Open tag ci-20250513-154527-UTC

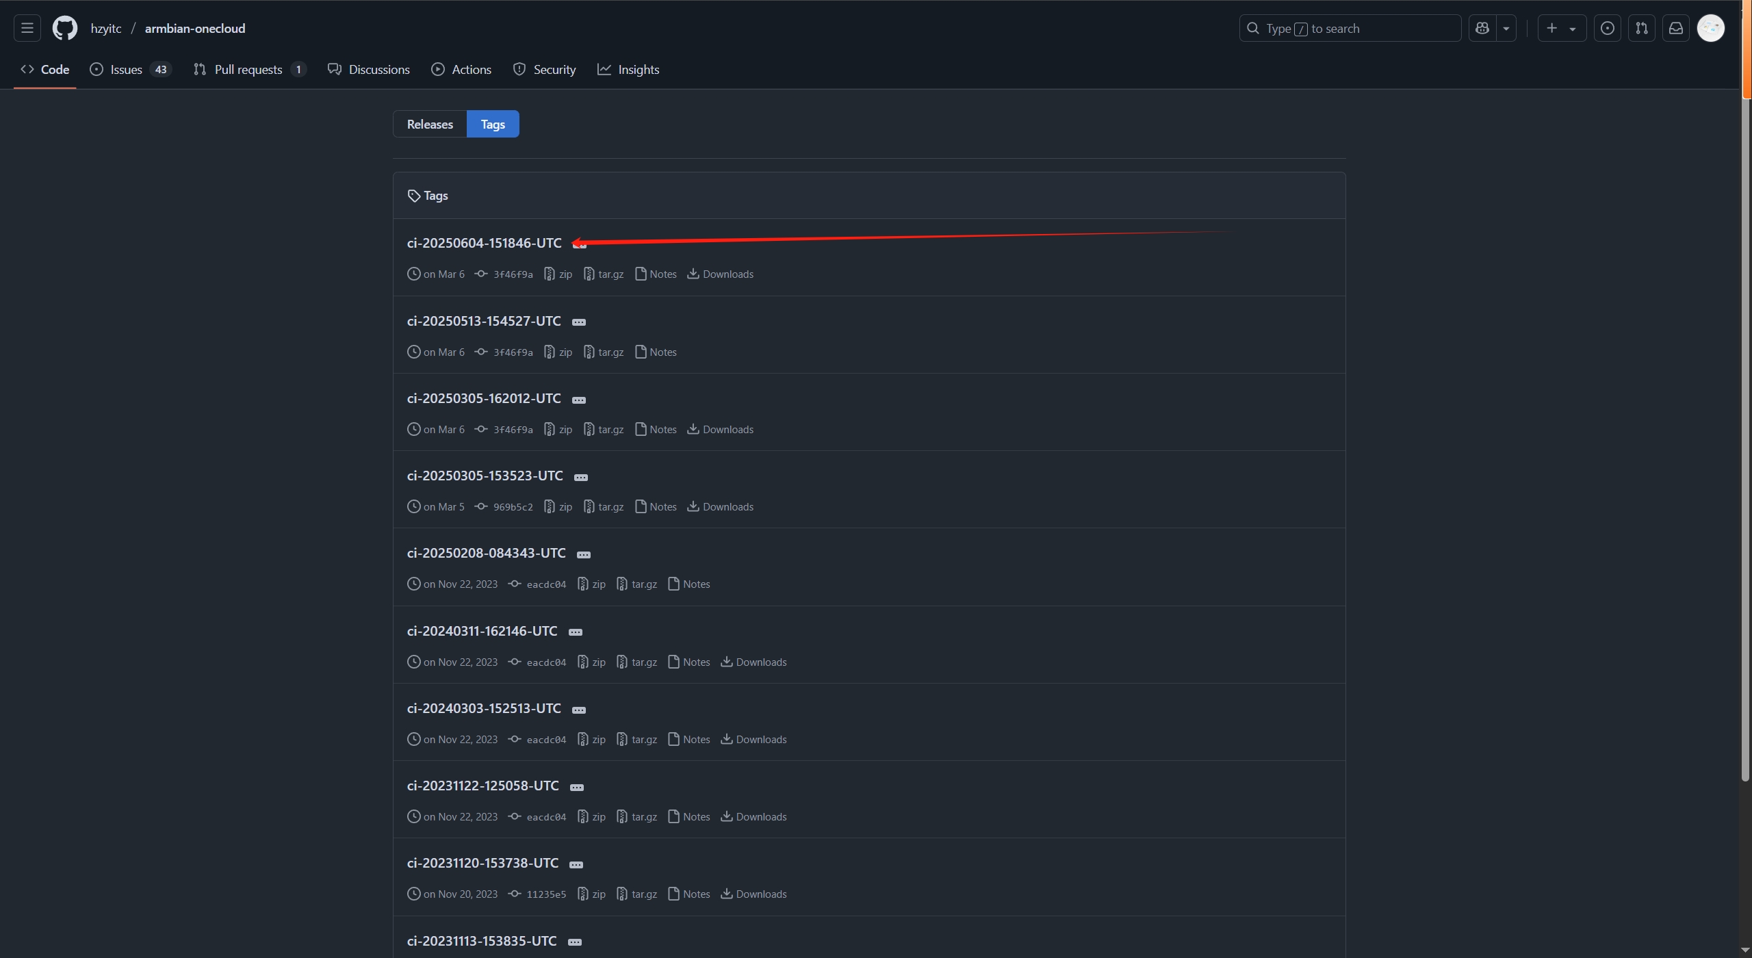coord(484,321)
